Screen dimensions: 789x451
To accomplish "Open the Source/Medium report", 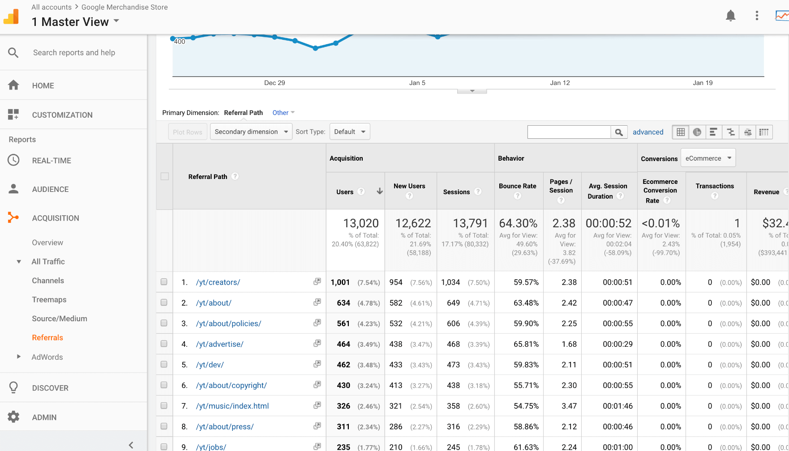I will coord(60,319).
